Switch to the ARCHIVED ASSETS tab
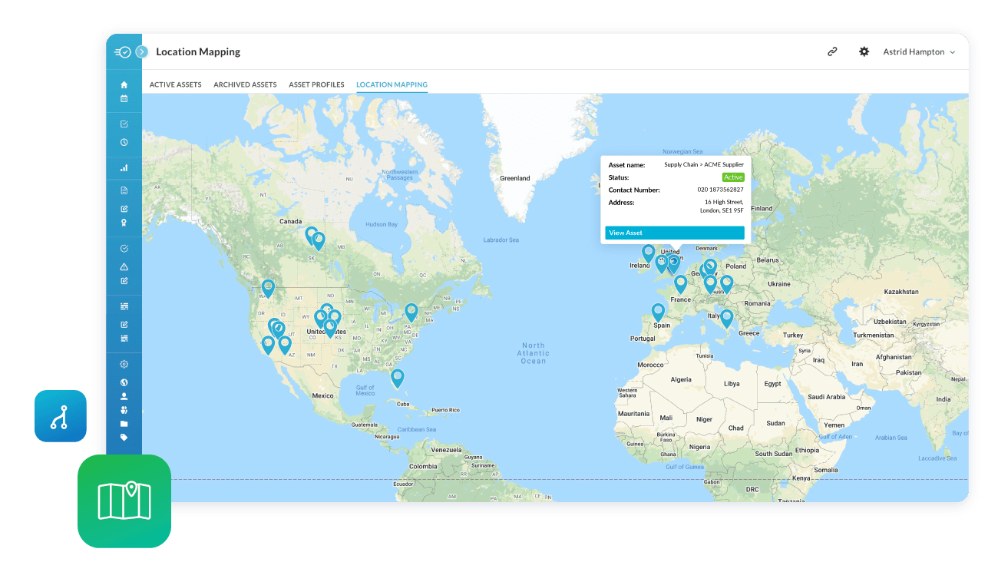998x562 pixels. point(245,84)
